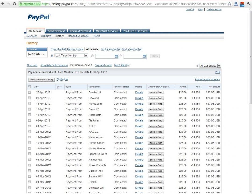Open the Payments sent filter link
The height and width of the screenshot is (194, 252).
pyautogui.click(x=103, y=65)
